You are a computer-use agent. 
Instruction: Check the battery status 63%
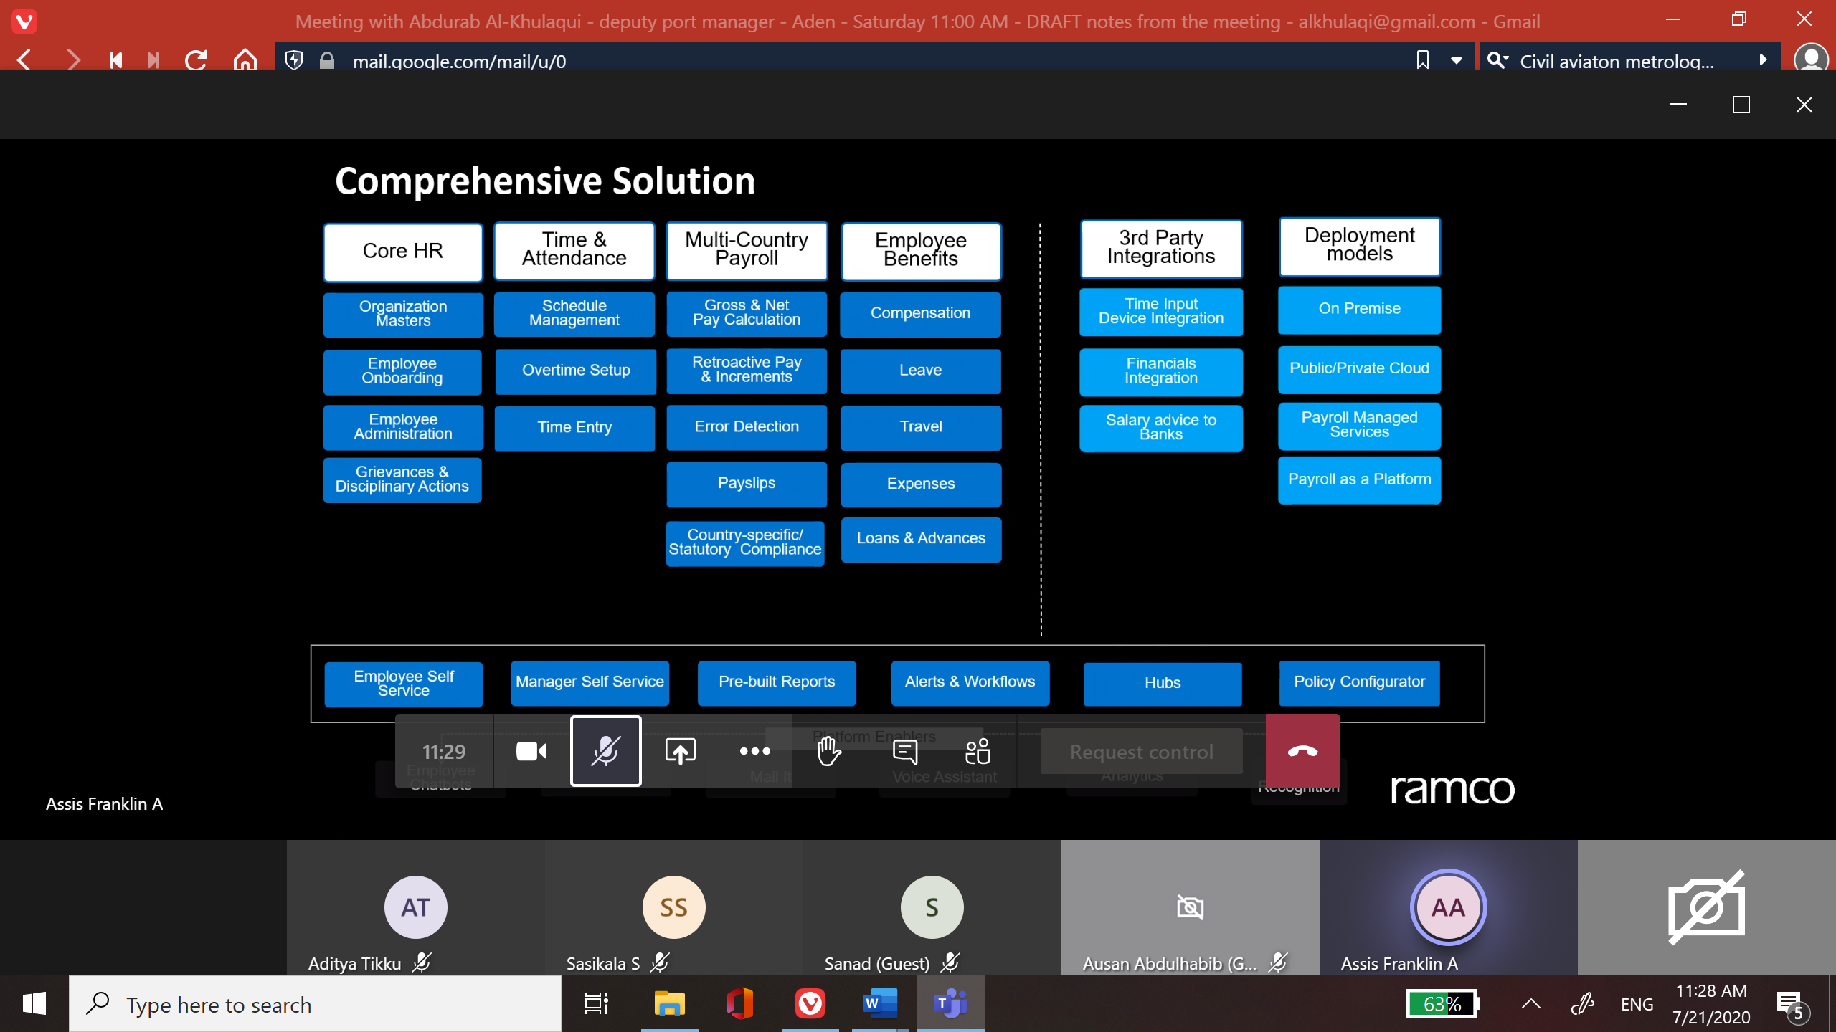tap(1443, 1003)
